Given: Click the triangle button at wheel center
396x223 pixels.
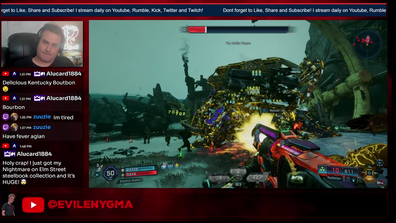Looking at the screenshot, I should tap(369, 173).
